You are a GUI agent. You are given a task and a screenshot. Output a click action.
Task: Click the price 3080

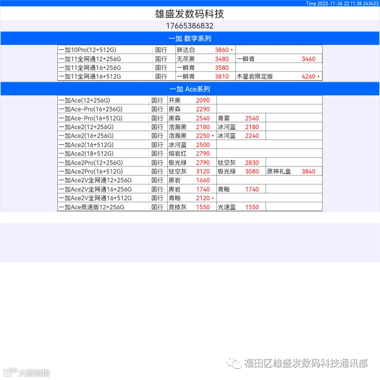click(252, 171)
